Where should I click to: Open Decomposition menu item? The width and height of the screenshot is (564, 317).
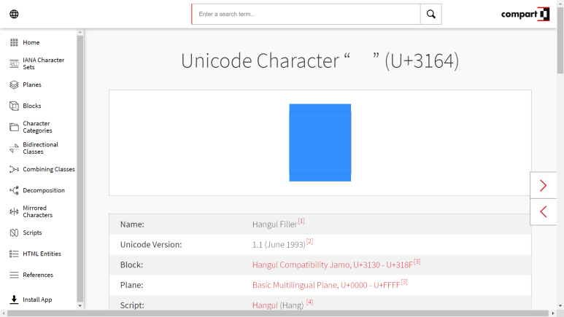pos(44,190)
